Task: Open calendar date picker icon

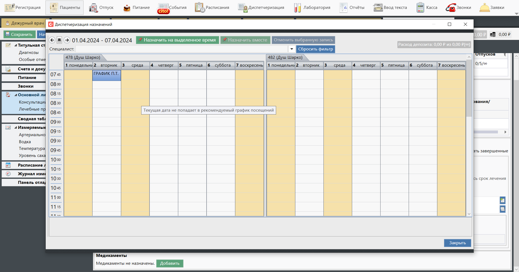Action: 59,40
